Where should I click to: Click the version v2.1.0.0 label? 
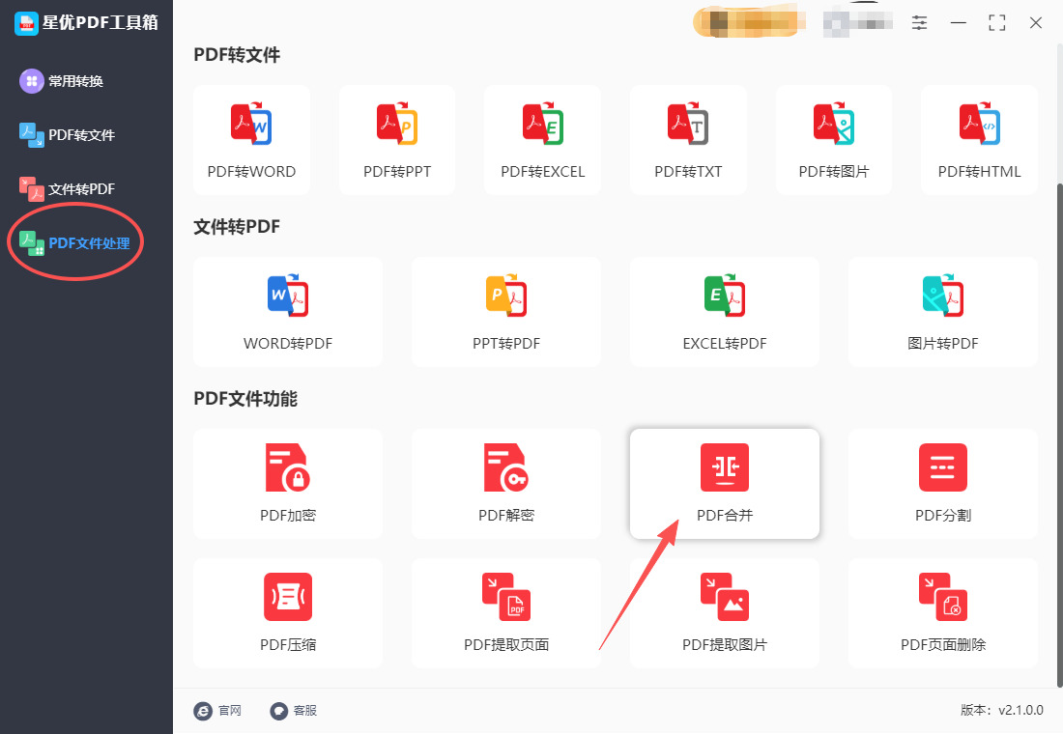1002,710
